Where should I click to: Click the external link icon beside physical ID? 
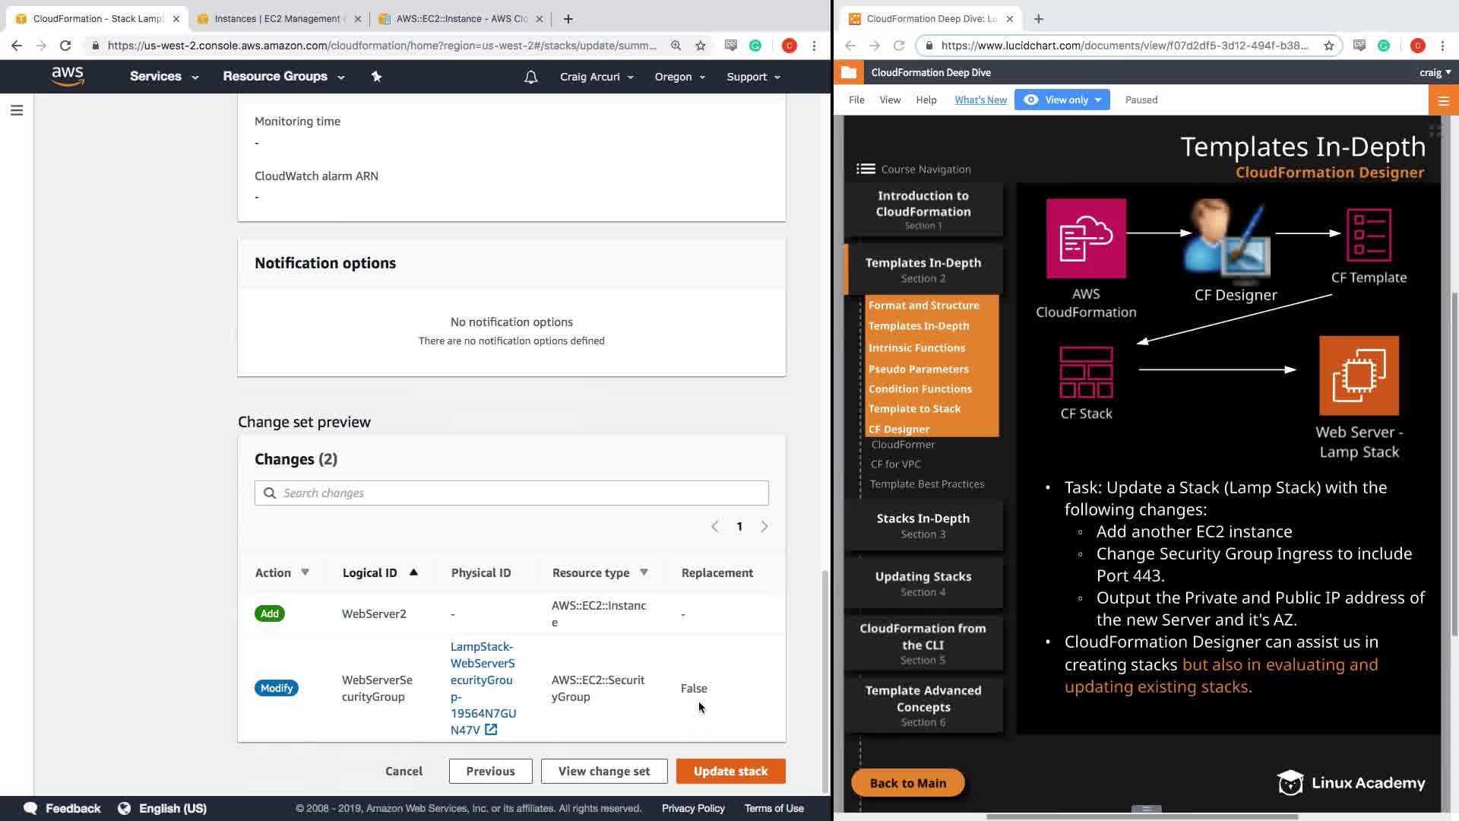491,730
